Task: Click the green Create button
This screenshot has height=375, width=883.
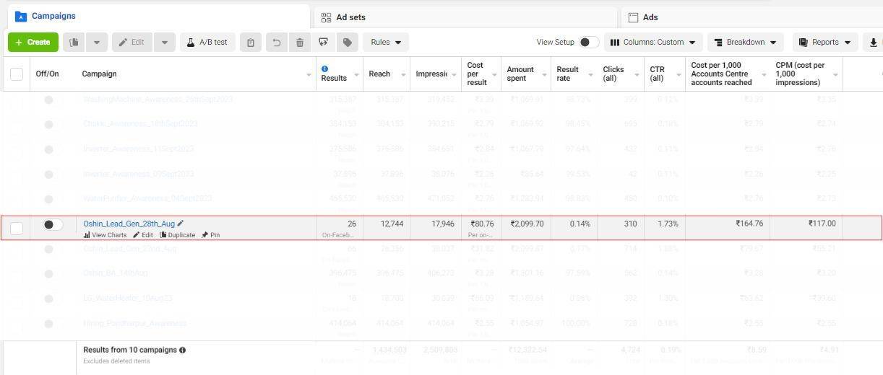Action: click(33, 43)
